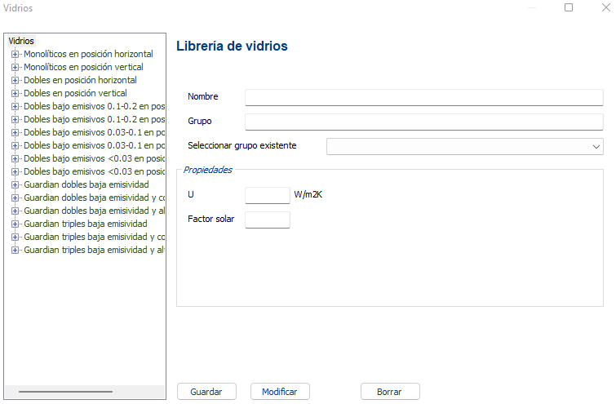Maximize the Vidrios window
616x404 pixels.
[x=569, y=7]
